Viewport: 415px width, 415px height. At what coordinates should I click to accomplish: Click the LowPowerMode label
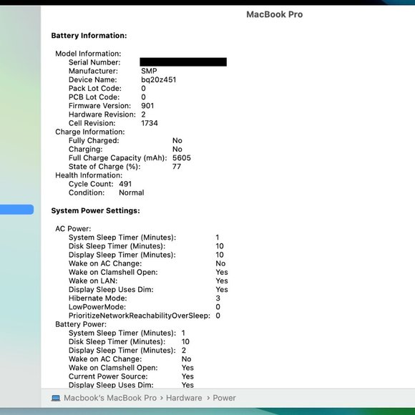[x=97, y=307]
